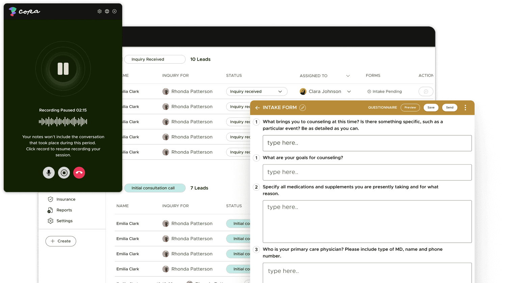Viewport: 508px width, 283px height.
Task: Select the Initial consultation call filter
Action: (155, 188)
